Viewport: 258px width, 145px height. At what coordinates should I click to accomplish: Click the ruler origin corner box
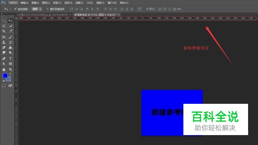pos(17,18)
